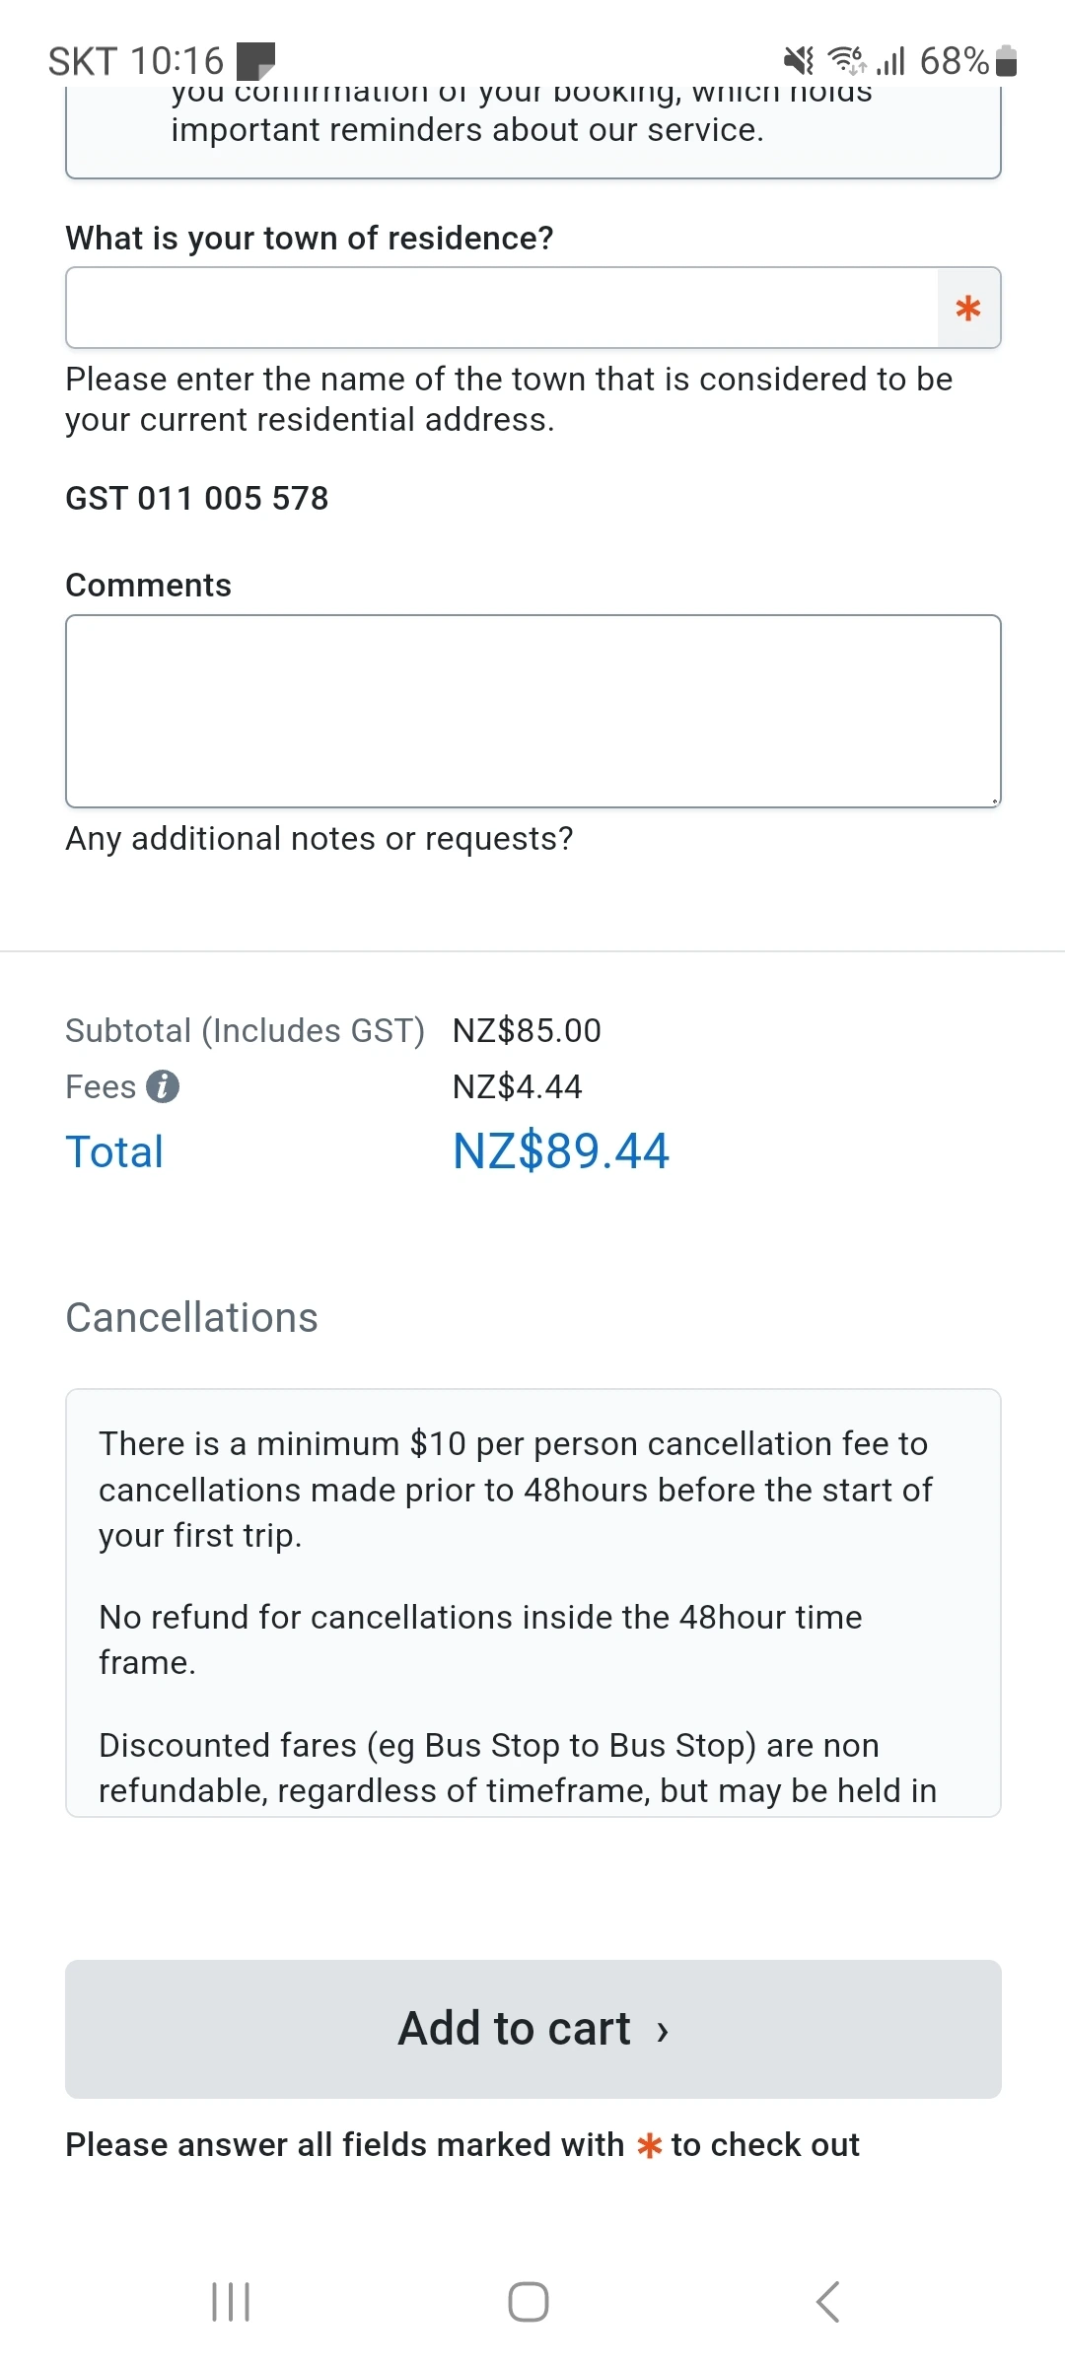Tap the Total label
The height and width of the screenshot is (2366, 1065).
click(x=114, y=1151)
